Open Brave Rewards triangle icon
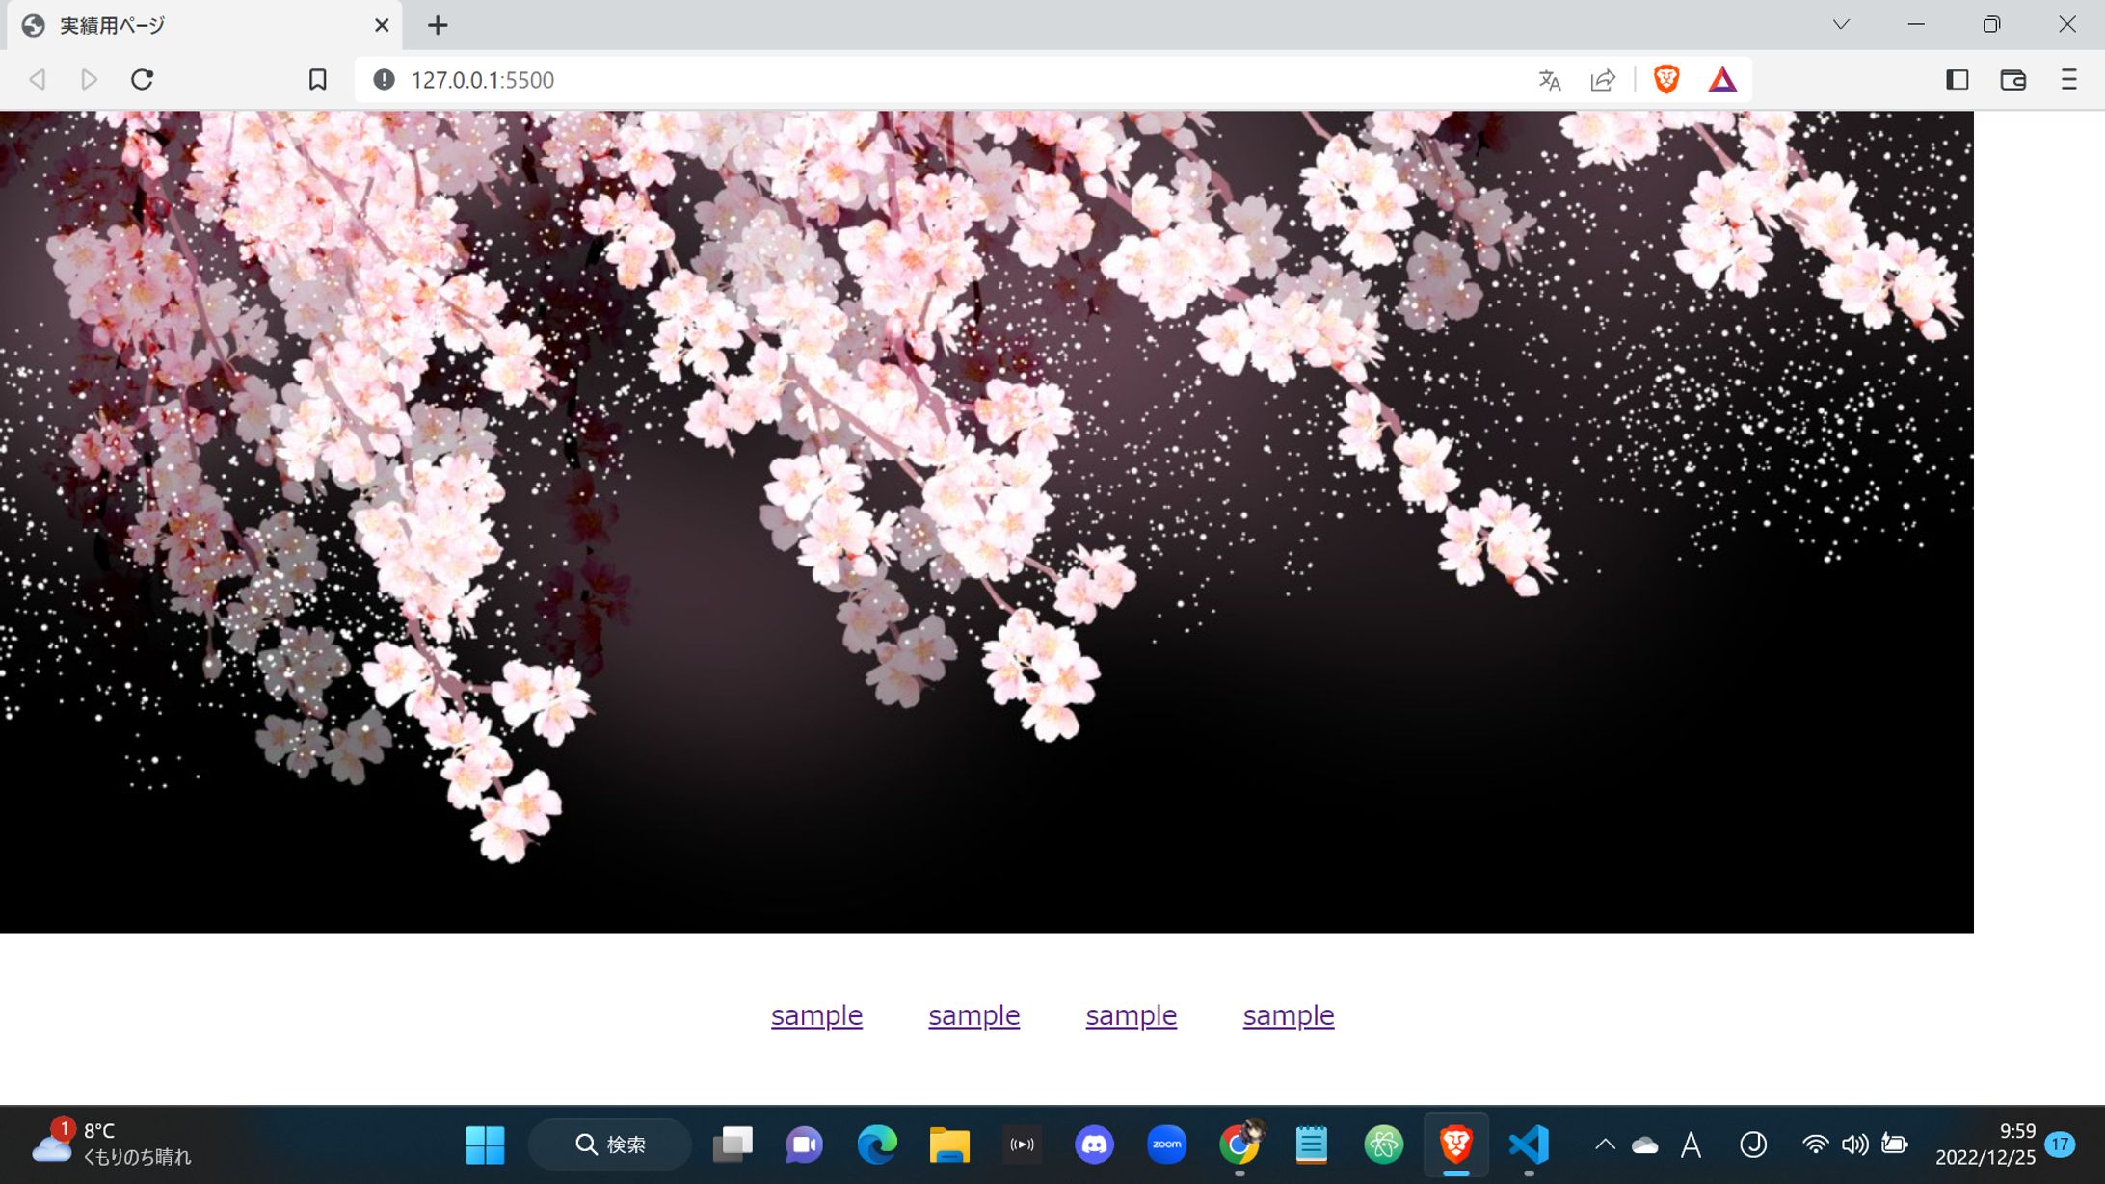The width and height of the screenshot is (2105, 1184). click(x=1722, y=79)
